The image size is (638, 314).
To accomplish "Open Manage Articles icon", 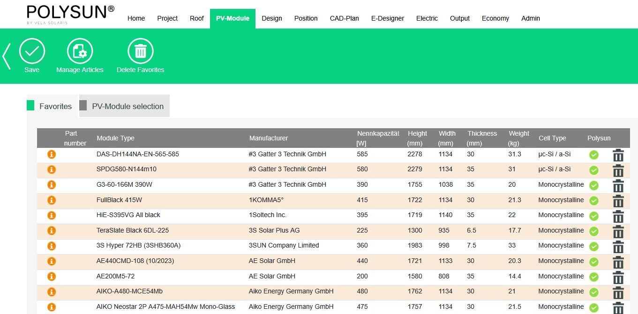I will pos(80,51).
